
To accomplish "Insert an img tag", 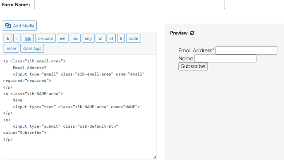I will click(88, 38).
